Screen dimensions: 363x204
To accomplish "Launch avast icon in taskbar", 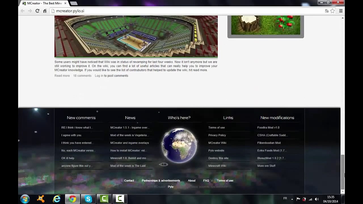I will (41, 199).
